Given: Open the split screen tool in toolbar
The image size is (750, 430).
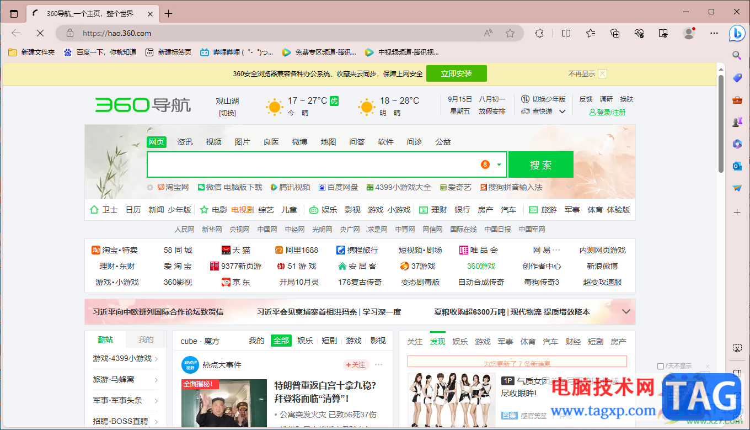Looking at the screenshot, I should pyautogui.click(x=566, y=33).
